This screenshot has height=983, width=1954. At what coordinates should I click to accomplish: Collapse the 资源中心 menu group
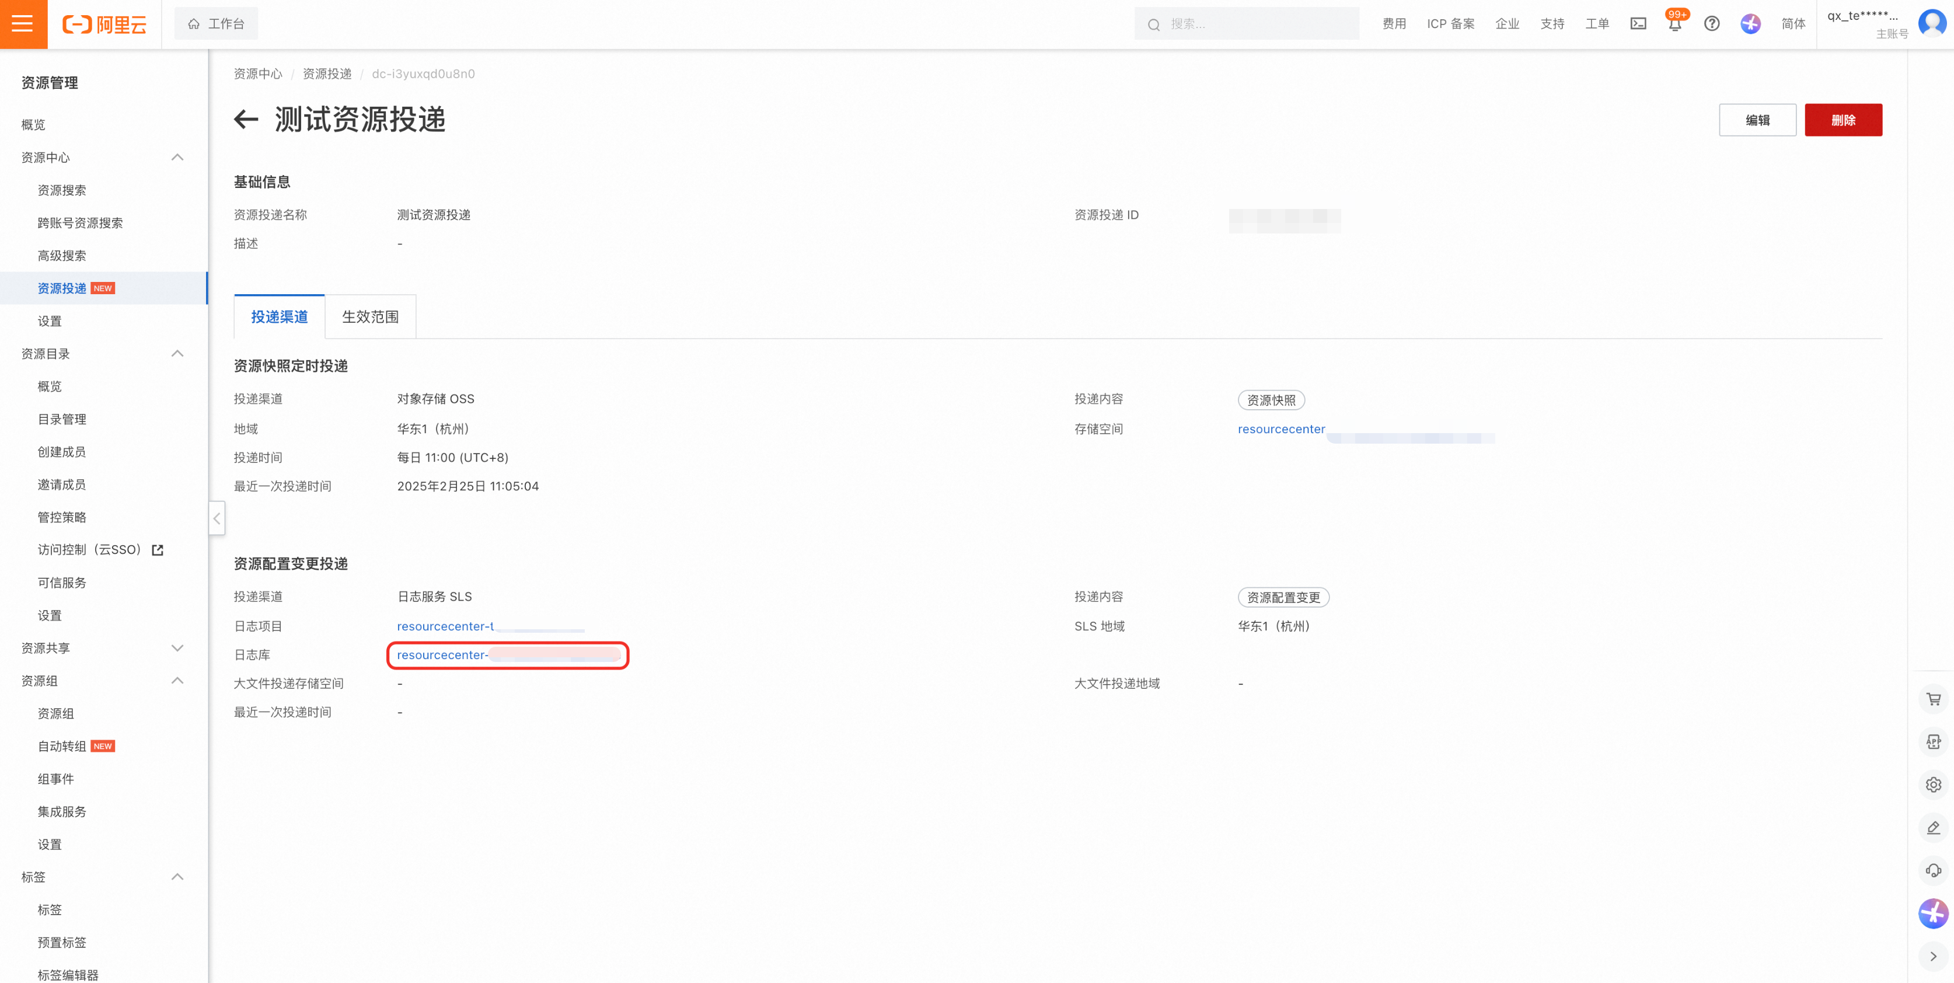point(177,157)
